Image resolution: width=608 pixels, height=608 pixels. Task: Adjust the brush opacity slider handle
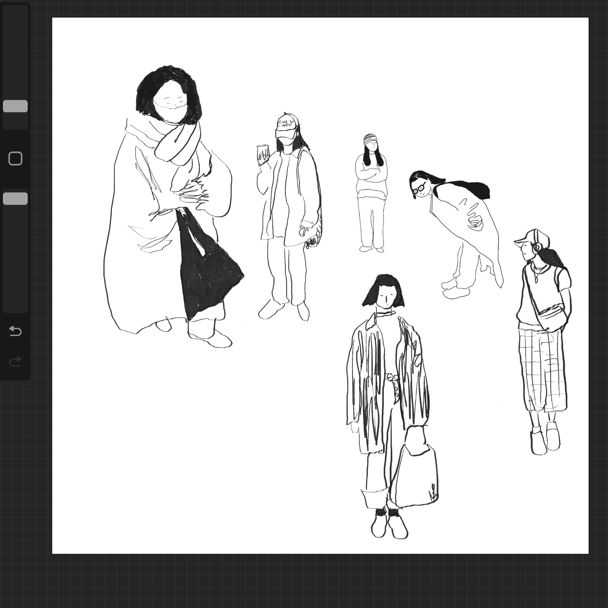[15, 199]
